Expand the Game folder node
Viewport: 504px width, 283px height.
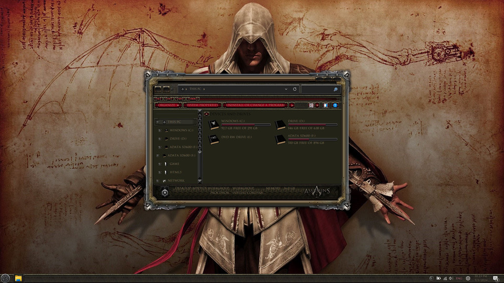[x=160, y=164]
